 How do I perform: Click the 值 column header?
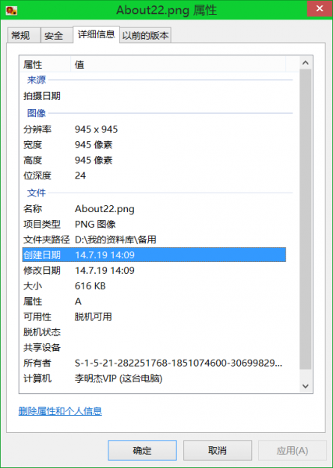point(179,65)
